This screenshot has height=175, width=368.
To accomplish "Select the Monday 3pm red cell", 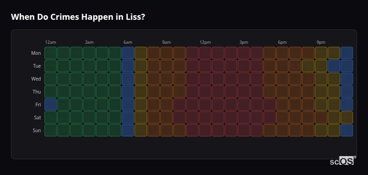I will click(244, 53).
